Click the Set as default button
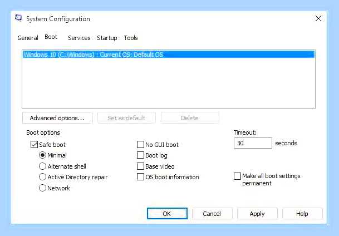Screen dimensions: 339x236 click(126, 118)
